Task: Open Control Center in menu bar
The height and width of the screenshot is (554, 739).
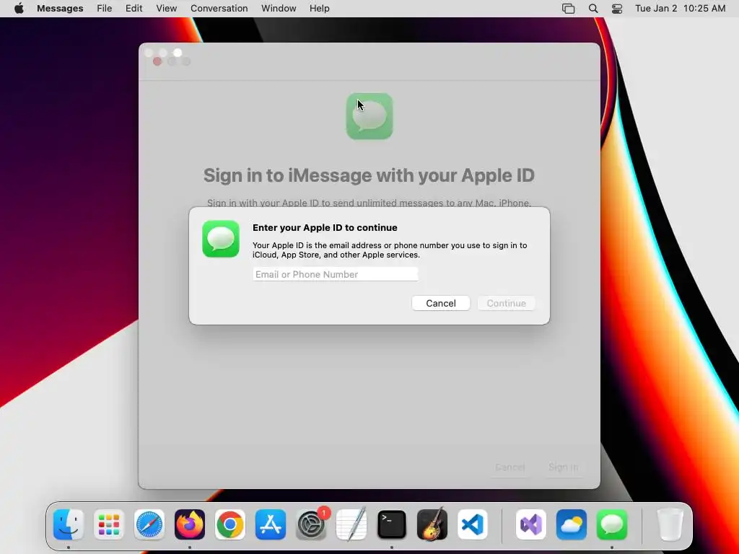Action: click(x=617, y=9)
